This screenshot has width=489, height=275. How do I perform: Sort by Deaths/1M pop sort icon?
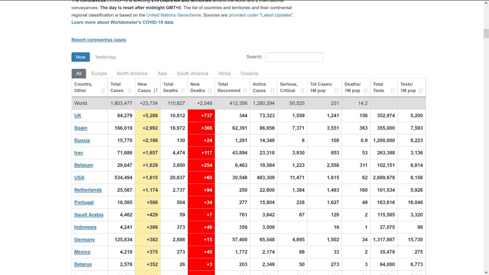pyautogui.click(x=365, y=91)
